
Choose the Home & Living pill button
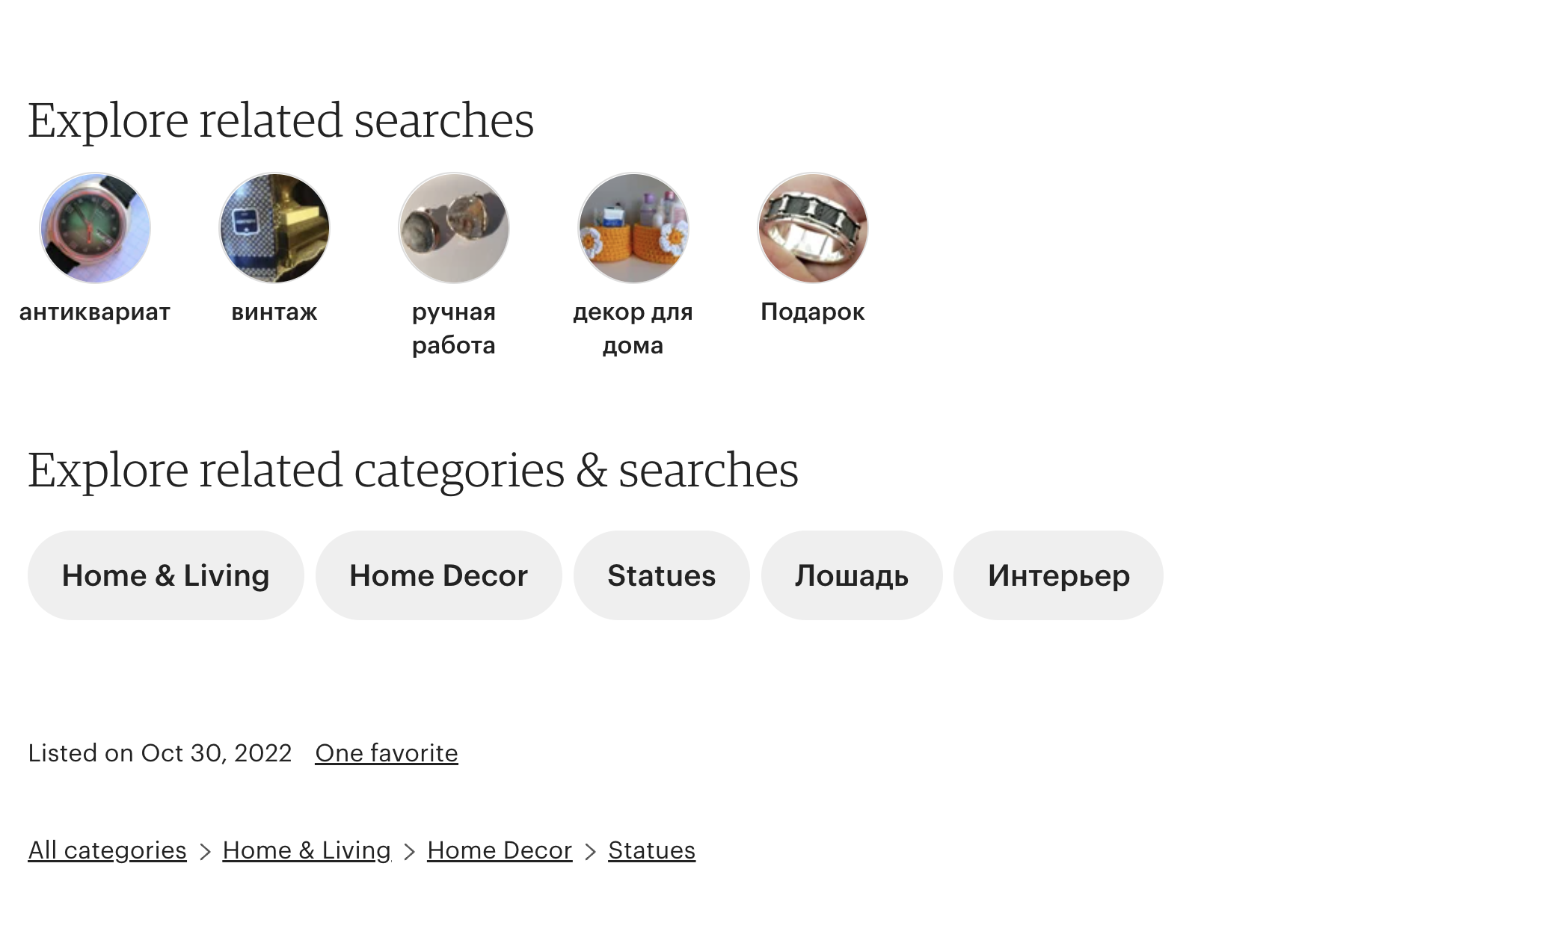tap(166, 575)
